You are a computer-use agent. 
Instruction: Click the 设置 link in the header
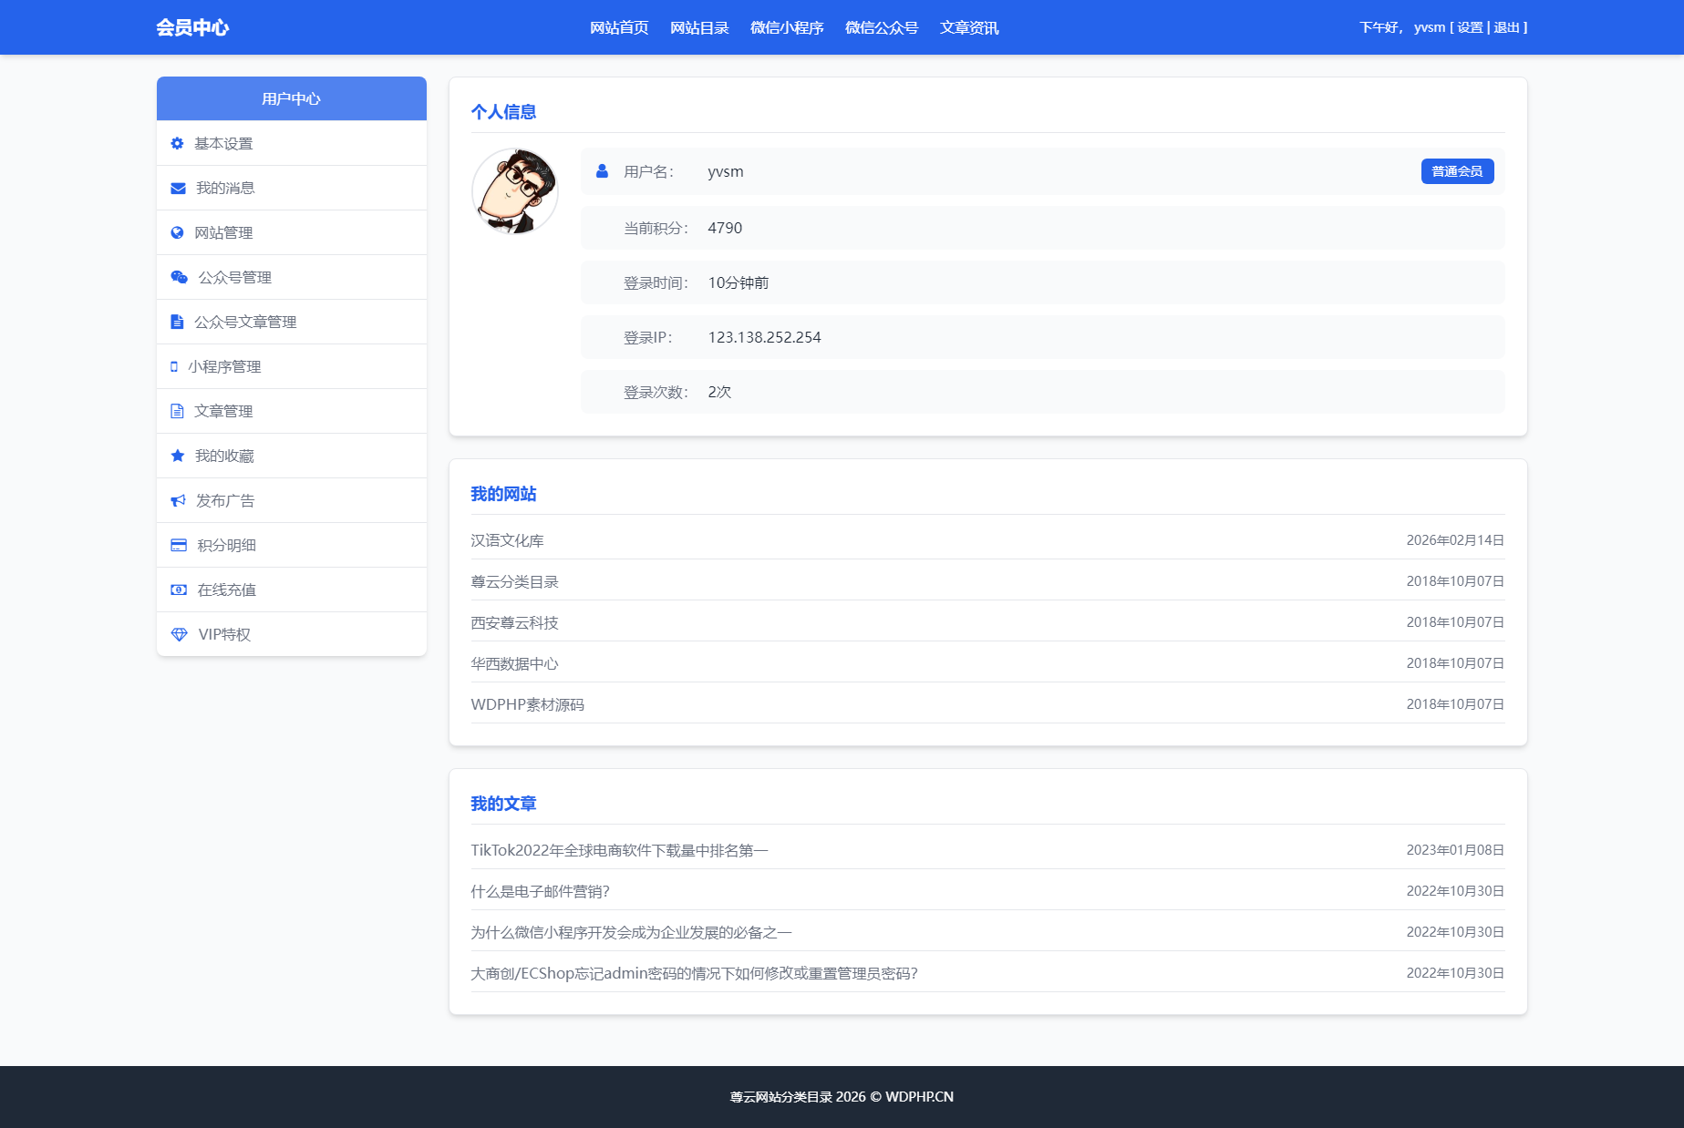pyautogui.click(x=1470, y=27)
